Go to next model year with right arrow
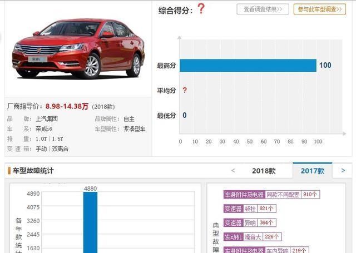The image size is (356, 253). tap(343, 170)
